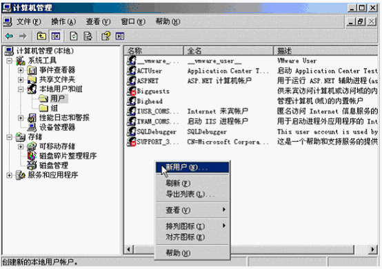Screen dimensions: 382x269
Task: Click Removable Storage (可移动存储) icon
Action: (32, 147)
